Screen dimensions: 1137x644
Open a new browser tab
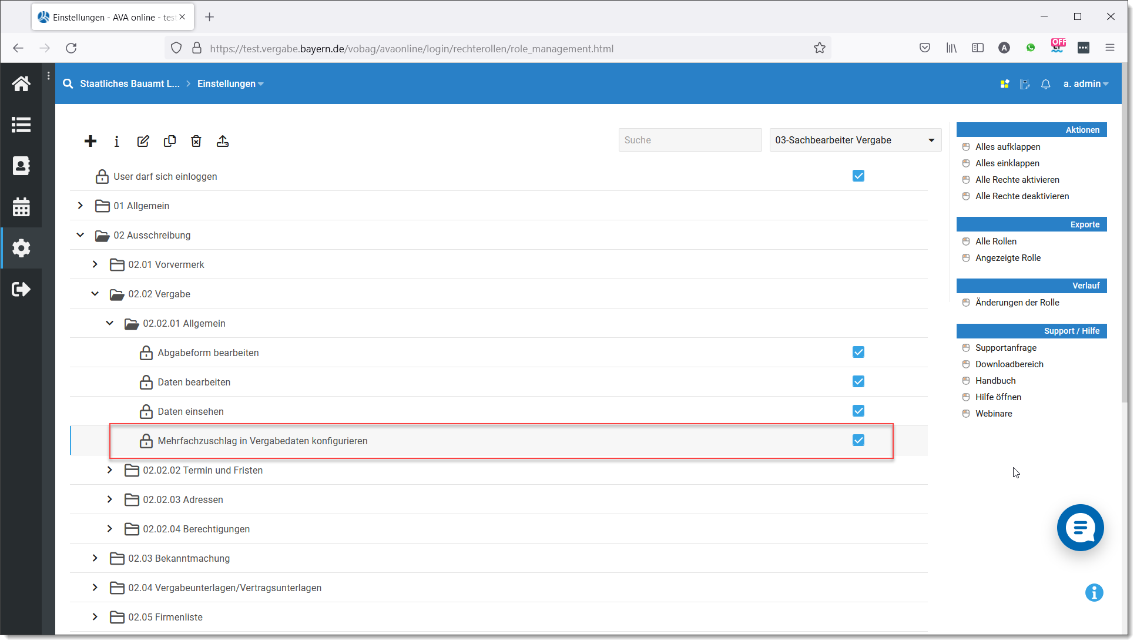(210, 17)
